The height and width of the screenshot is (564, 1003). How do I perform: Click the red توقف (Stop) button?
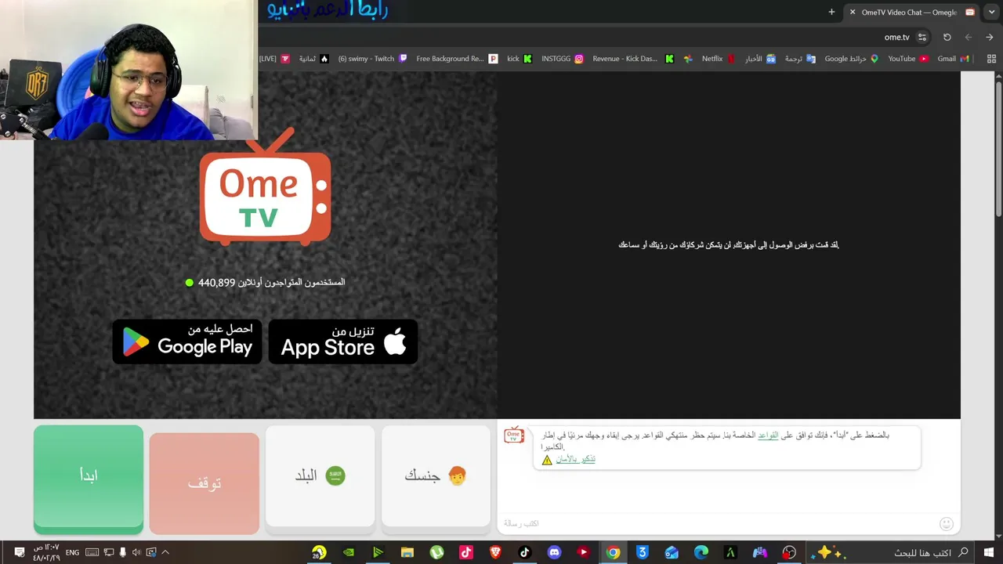tap(205, 483)
